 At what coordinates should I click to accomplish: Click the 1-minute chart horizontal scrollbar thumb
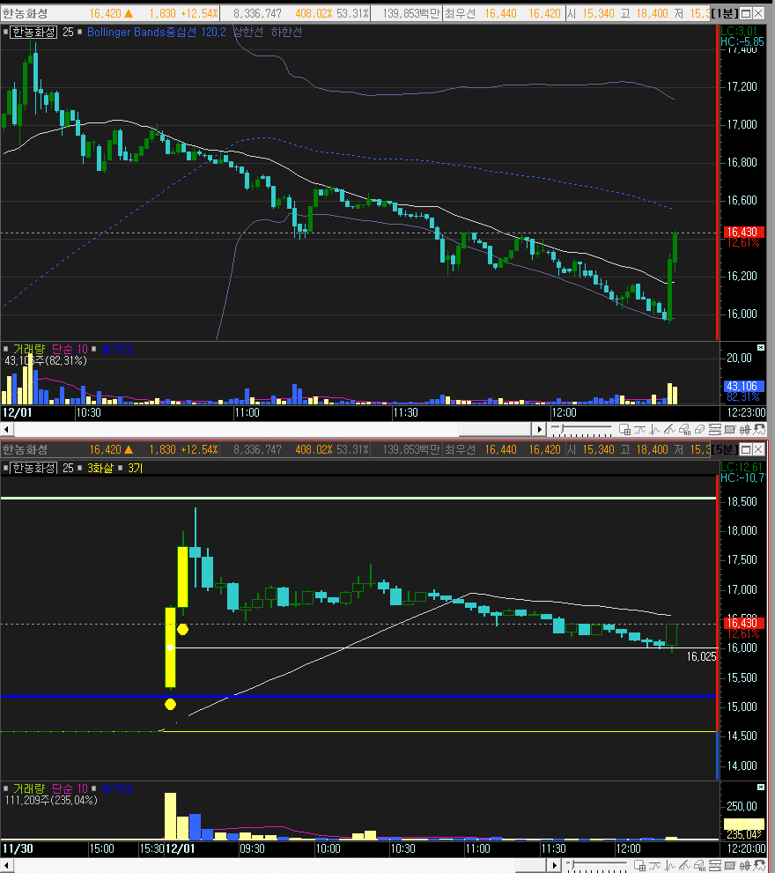[x=495, y=429]
